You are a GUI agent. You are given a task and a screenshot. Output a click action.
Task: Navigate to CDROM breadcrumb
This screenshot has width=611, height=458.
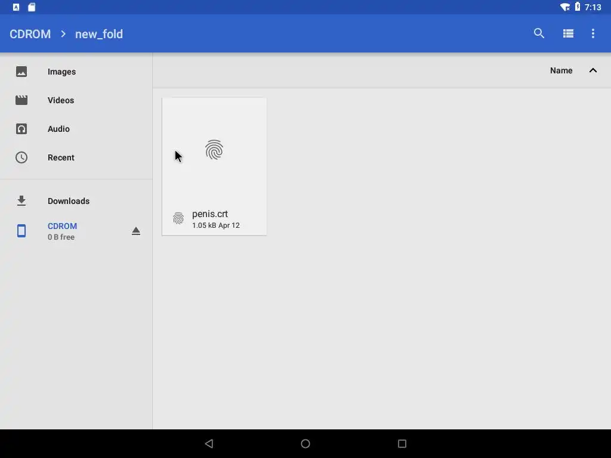point(30,34)
